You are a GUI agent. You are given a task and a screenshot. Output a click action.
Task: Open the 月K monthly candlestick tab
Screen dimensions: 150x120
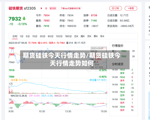(x=89, y=36)
